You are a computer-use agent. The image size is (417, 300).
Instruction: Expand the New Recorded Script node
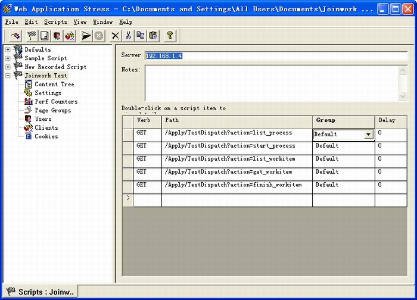pyautogui.click(x=8, y=67)
